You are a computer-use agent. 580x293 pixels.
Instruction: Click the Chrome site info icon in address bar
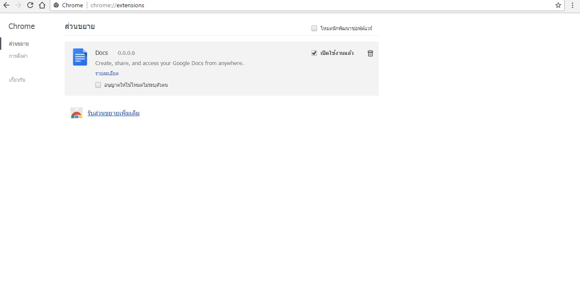pyautogui.click(x=56, y=5)
